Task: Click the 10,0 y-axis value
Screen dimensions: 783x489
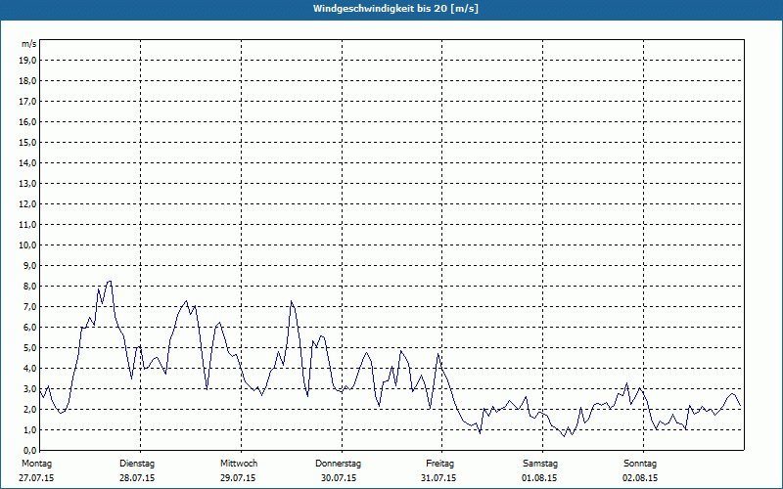Action: (27, 245)
